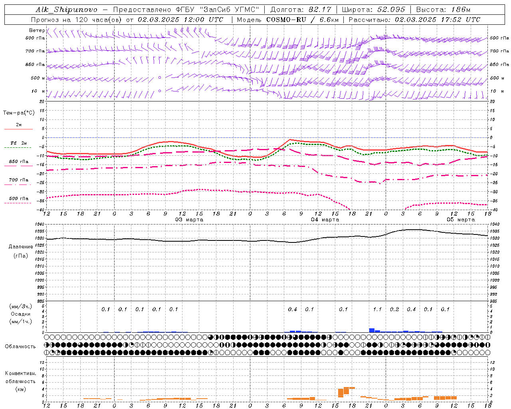
Task: Click the '03 марта' date label
Action: tap(189, 220)
